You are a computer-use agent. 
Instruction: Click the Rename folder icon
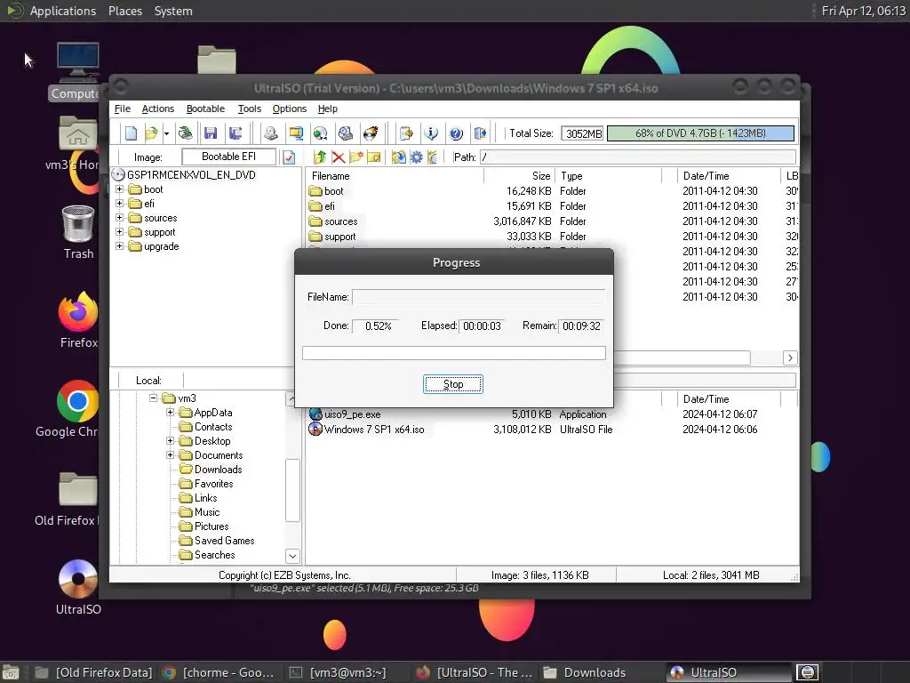click(x=374, y=157)
